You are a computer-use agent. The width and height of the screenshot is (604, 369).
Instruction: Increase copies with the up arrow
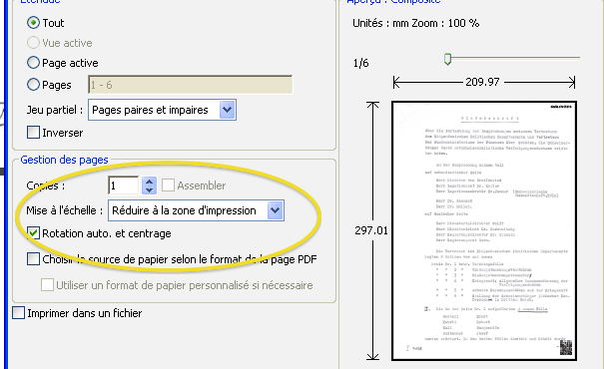(149, 181)
